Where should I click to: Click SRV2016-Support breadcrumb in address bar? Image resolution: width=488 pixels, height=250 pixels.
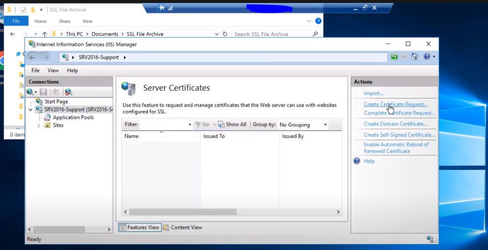click(x=99, y=57)
